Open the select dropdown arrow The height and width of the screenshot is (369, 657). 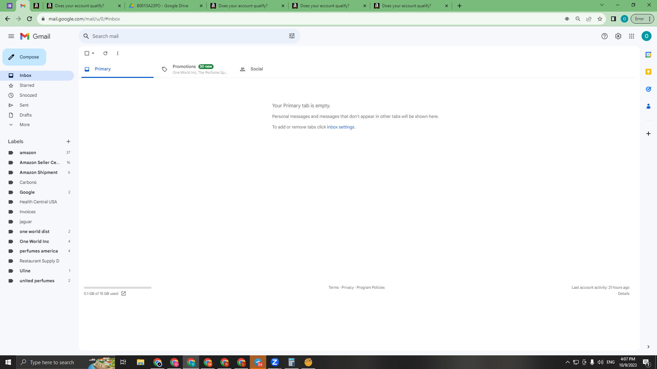[93, 53]
